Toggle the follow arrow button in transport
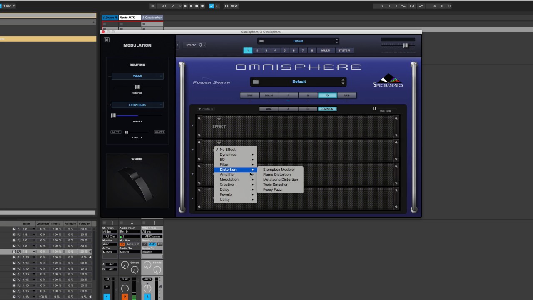 (x=153, y=6)
